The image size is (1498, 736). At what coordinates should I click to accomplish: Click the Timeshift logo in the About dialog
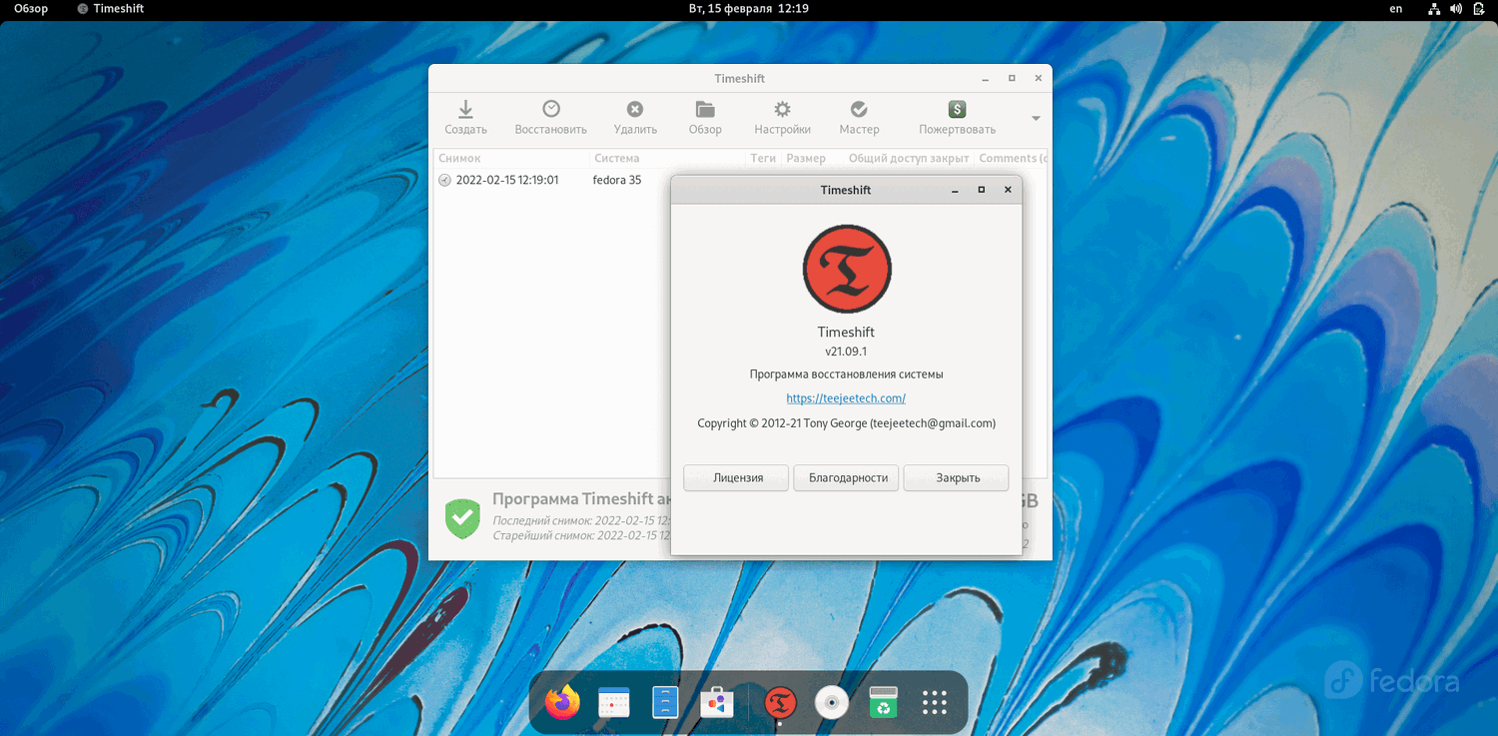click(847, 269)
